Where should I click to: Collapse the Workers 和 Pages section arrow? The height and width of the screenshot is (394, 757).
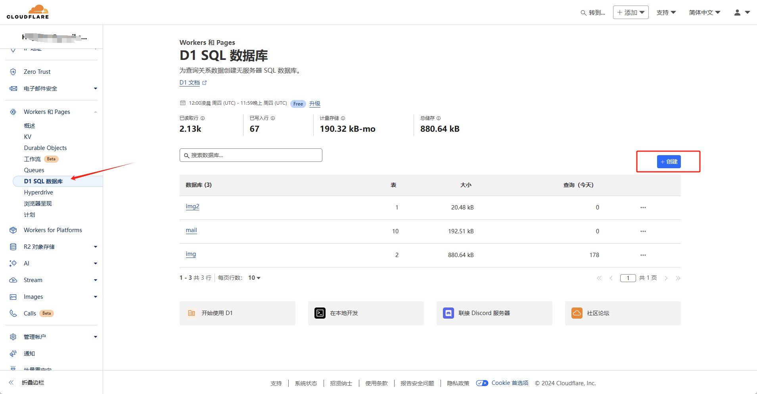tap(96, 112)
